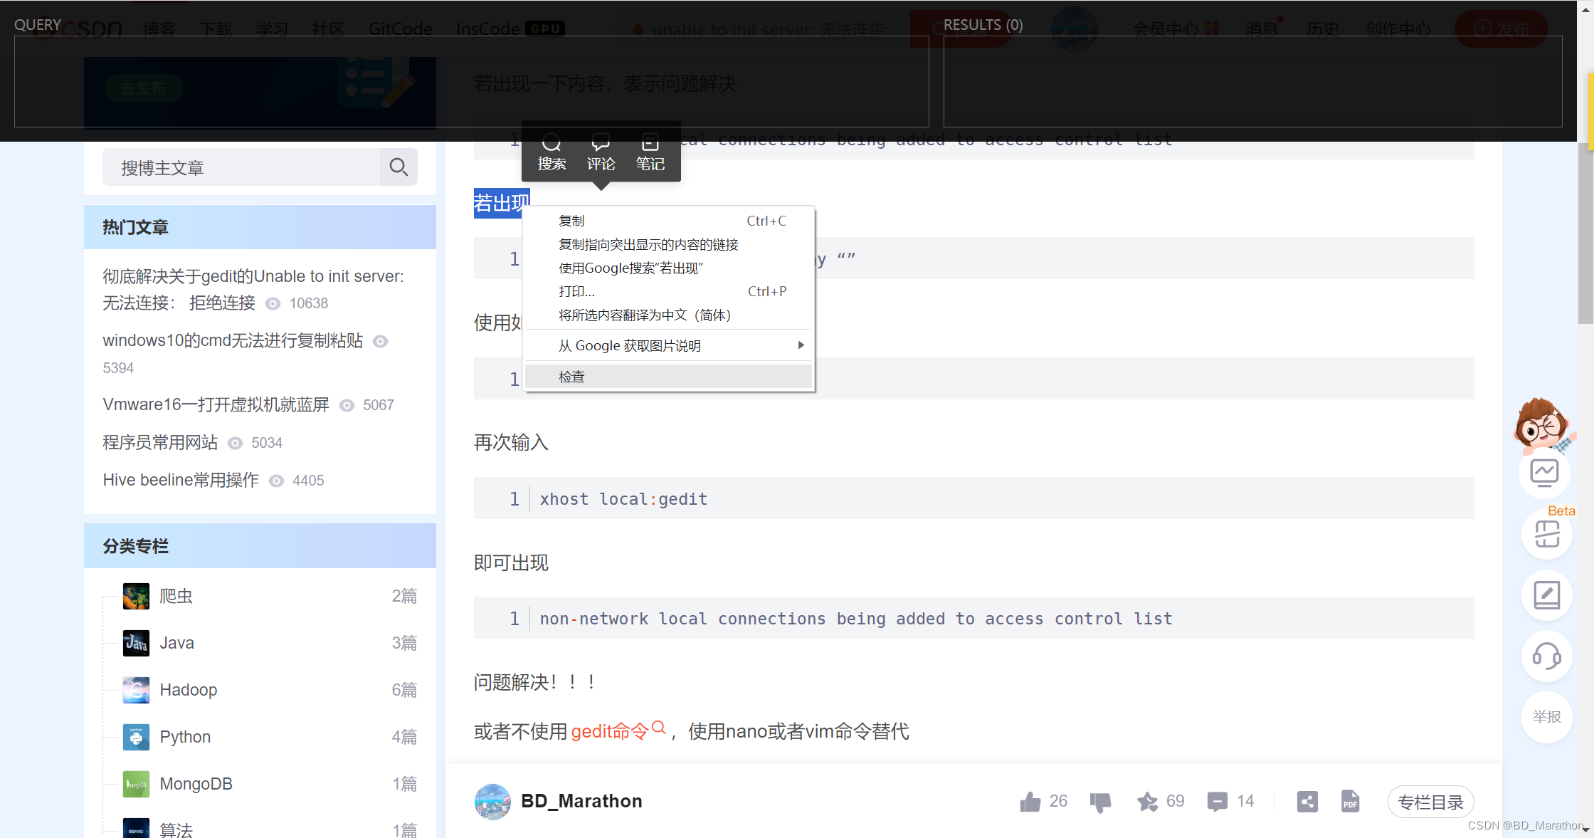1594x838 pixels.
Task: Click the Search icon in selection popup
Action: 551,143
